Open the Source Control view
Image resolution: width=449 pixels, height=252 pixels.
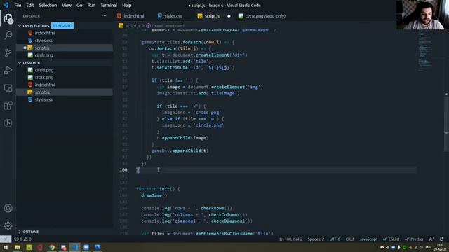tap(8, 53)
